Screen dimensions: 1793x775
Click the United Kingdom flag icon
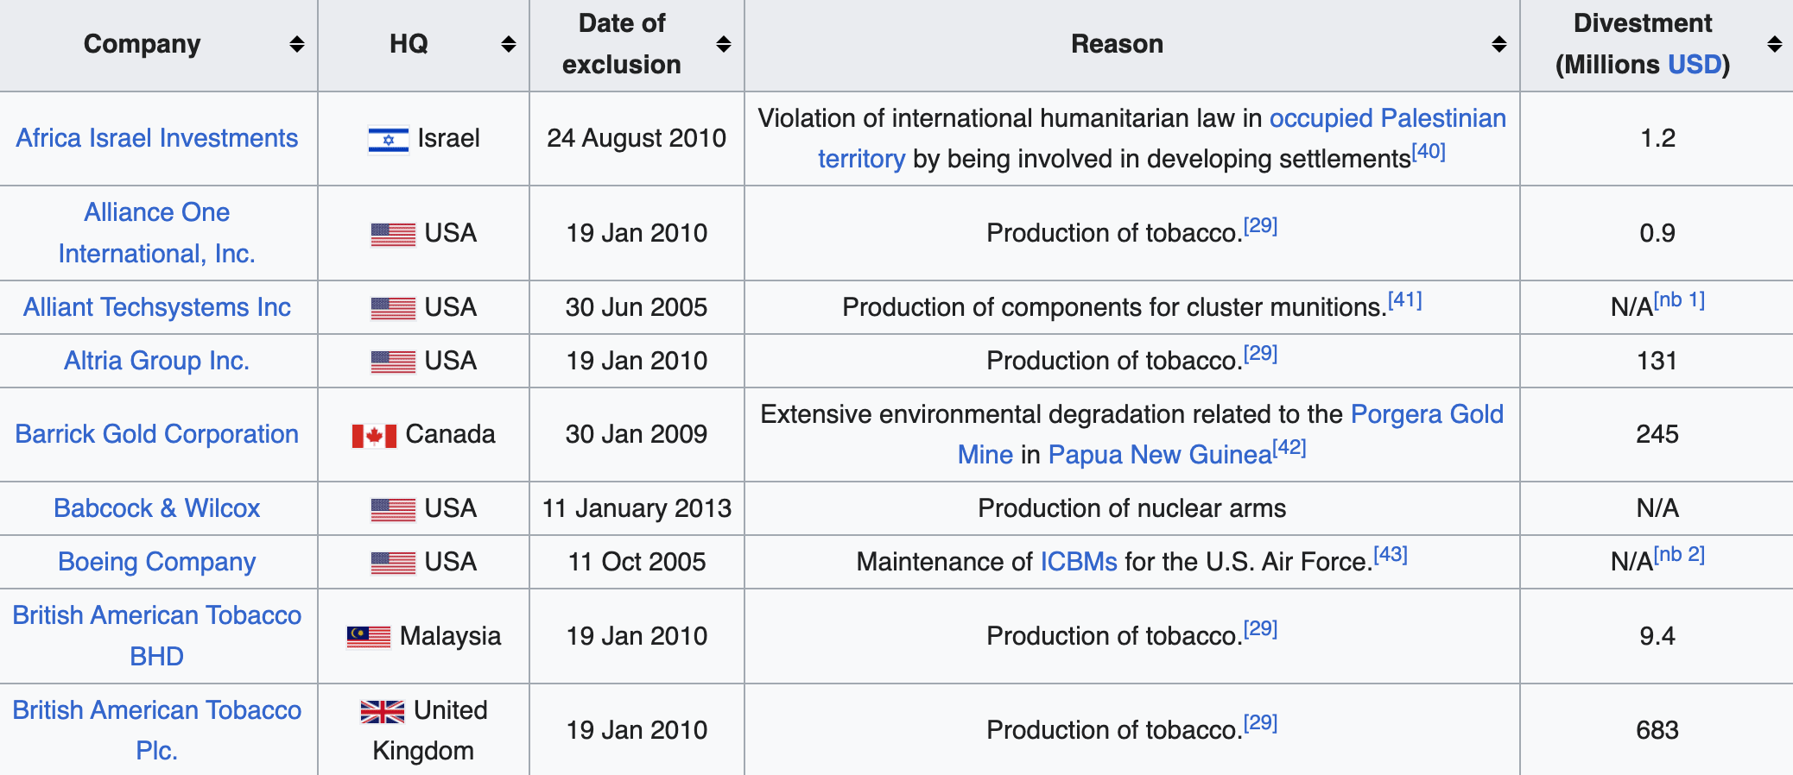tap(383, 711)
